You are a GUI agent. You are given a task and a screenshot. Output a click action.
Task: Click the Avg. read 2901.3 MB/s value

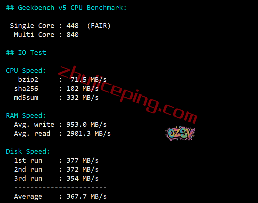(89, 134)
